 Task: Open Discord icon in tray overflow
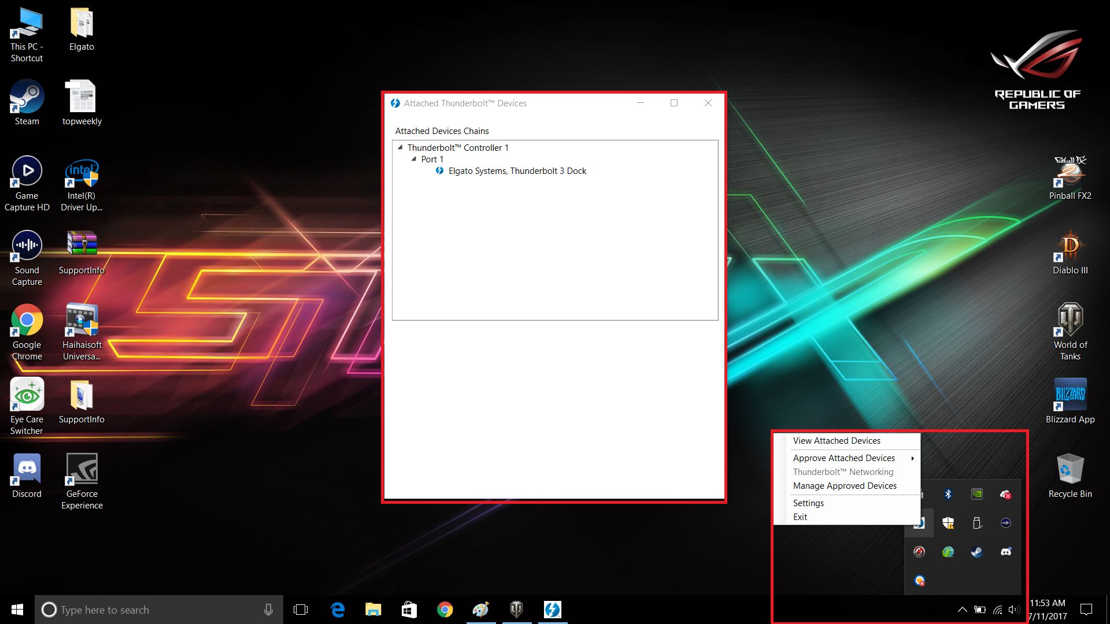point(1006,552)
